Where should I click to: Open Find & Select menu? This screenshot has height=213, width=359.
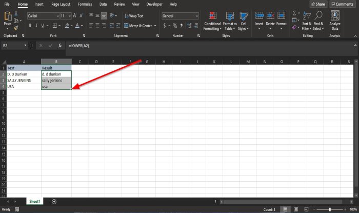(x=318, y=21)
